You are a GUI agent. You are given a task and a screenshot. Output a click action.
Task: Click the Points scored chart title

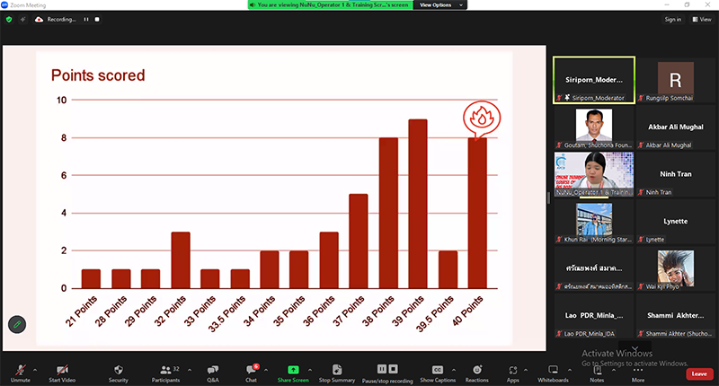98,75
